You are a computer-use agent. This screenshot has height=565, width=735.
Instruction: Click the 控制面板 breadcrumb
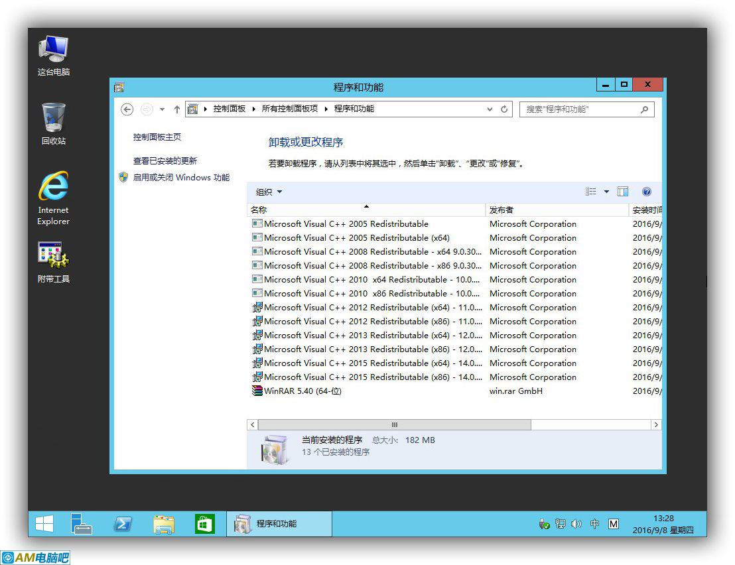[230, 109]
